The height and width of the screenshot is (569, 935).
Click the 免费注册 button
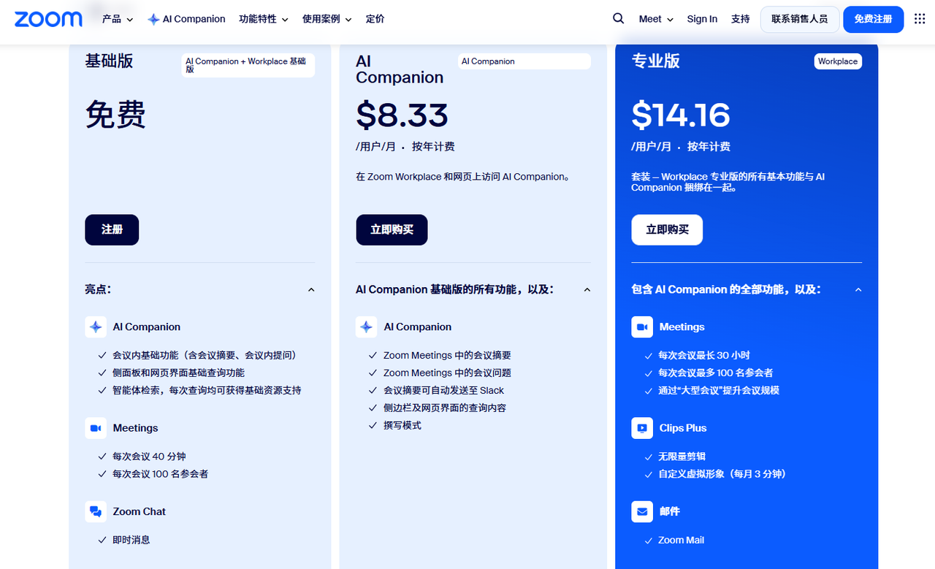(874, 19)
